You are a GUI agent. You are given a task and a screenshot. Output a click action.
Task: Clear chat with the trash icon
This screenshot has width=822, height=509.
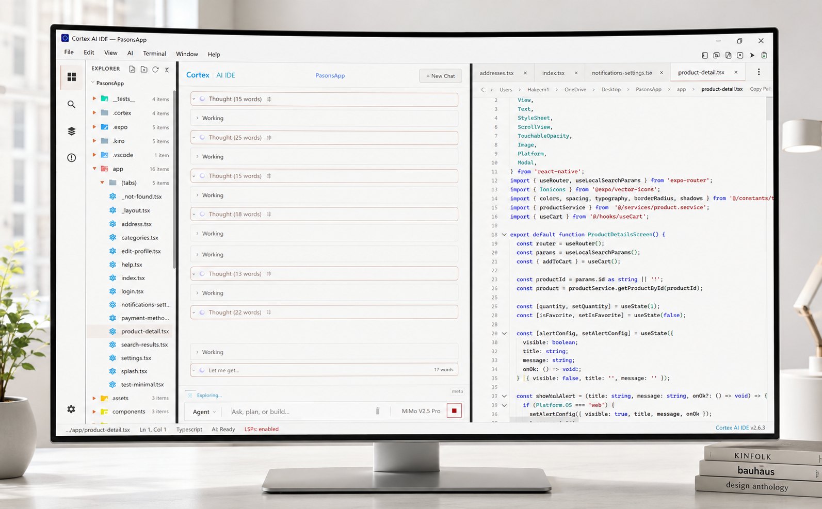pos(378,411)
